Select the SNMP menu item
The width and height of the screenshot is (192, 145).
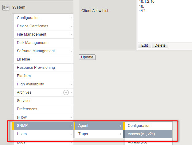(22, 126)
